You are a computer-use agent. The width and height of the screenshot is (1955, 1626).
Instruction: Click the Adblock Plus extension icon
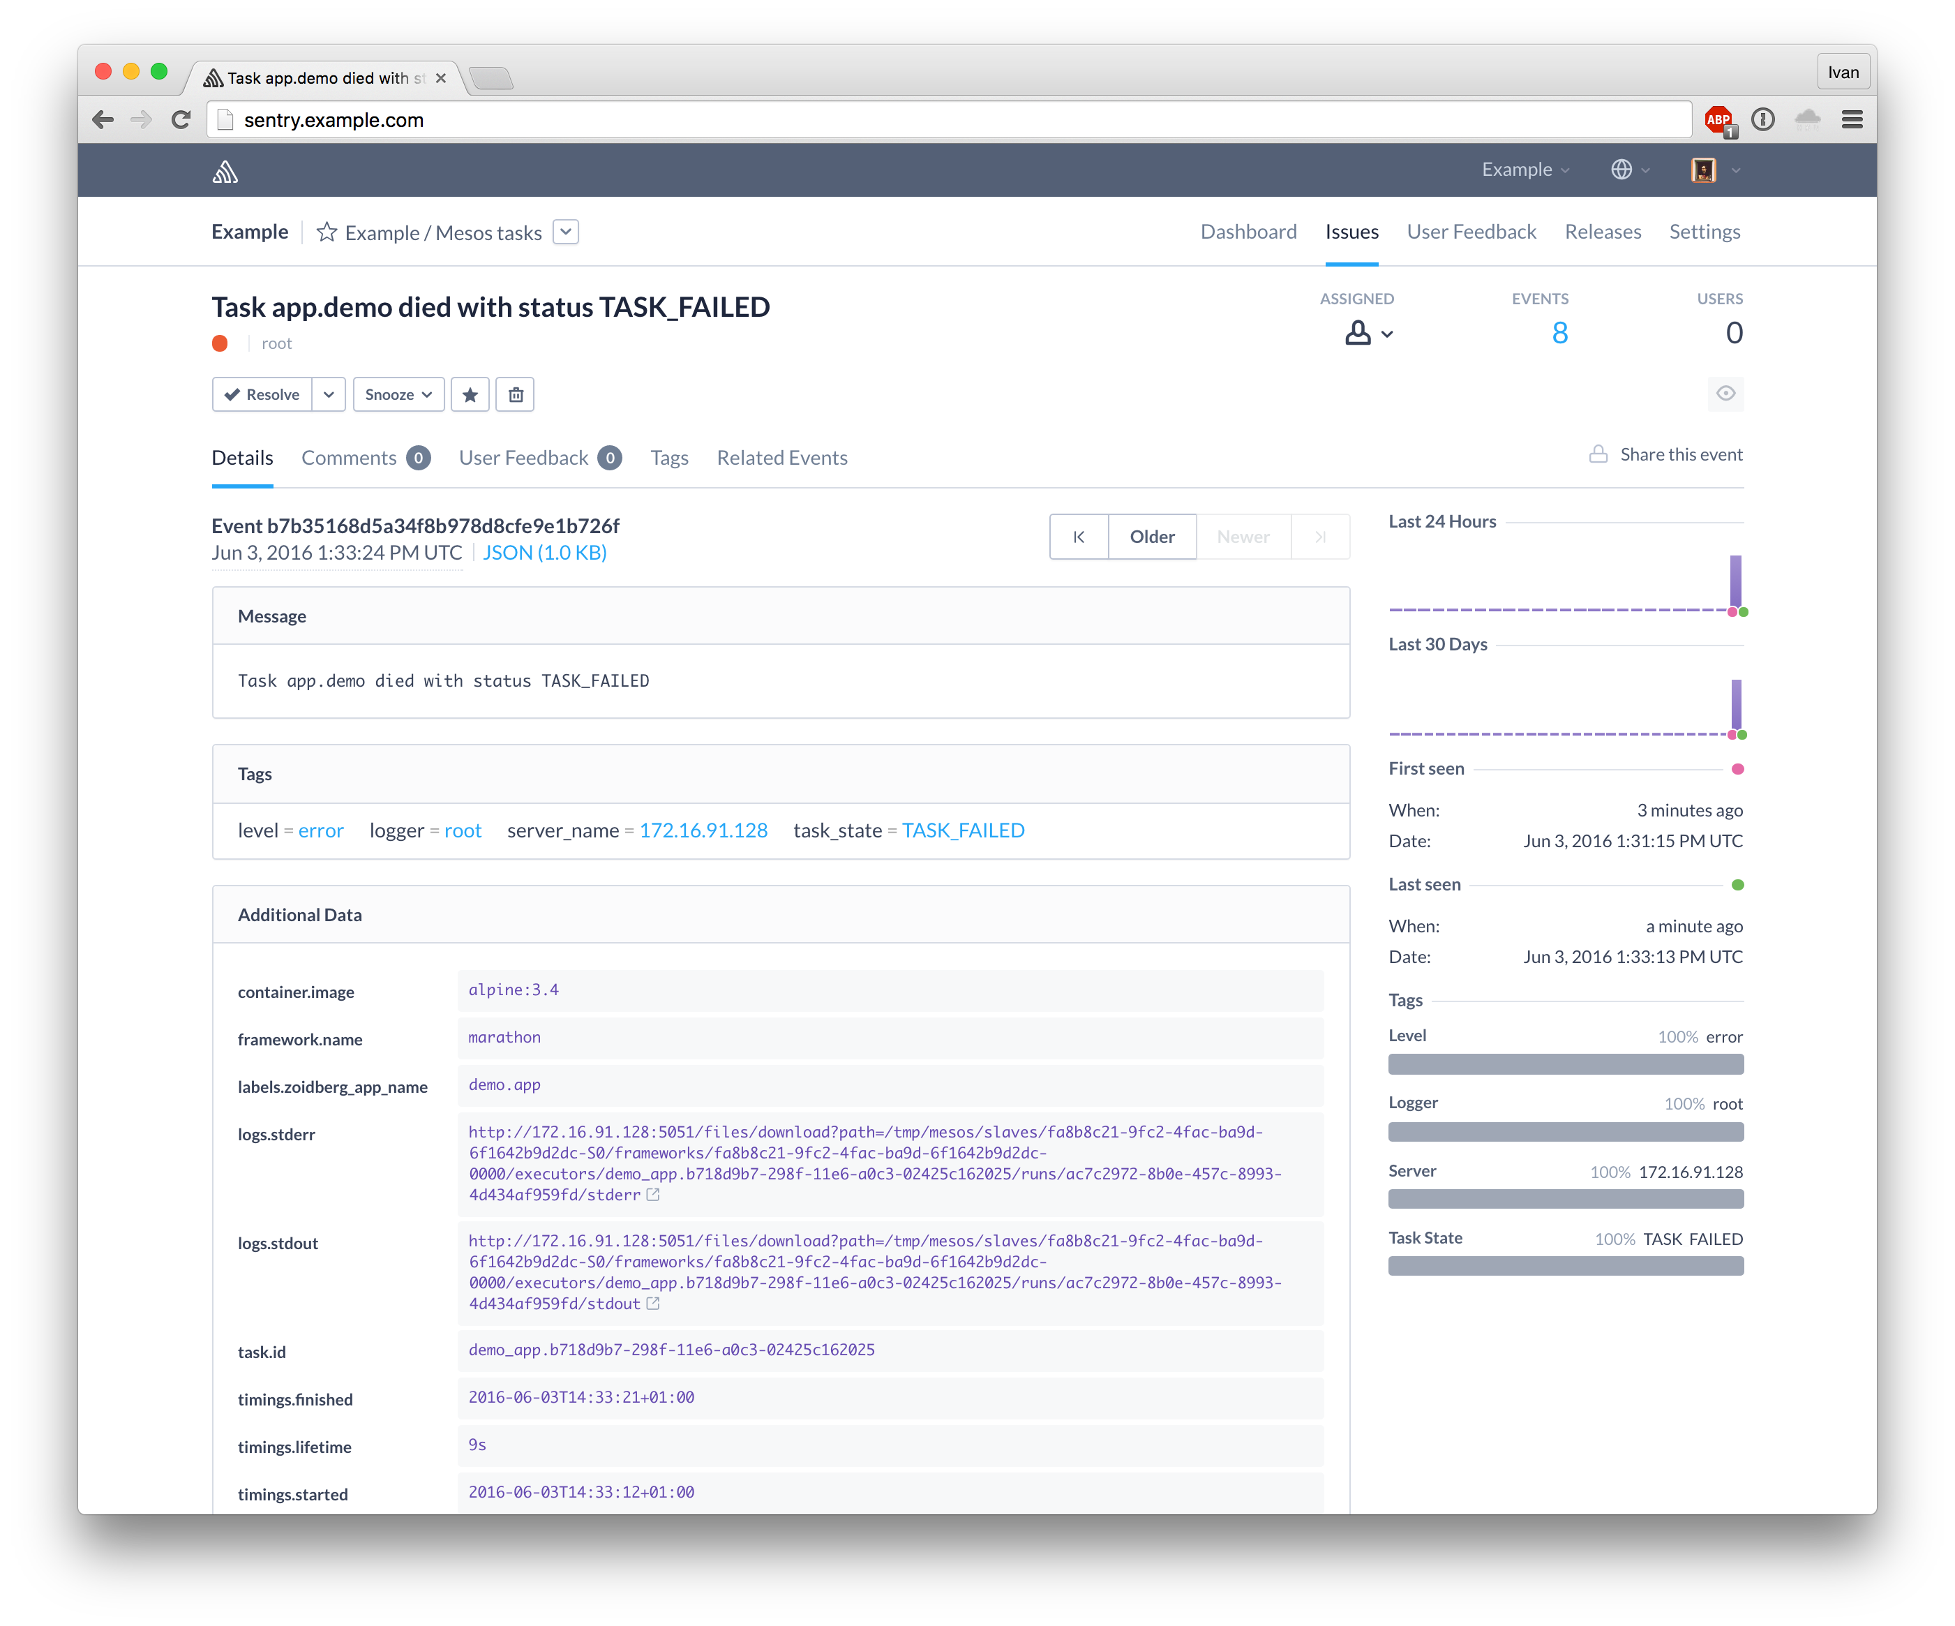click(x=1718, y=120)
